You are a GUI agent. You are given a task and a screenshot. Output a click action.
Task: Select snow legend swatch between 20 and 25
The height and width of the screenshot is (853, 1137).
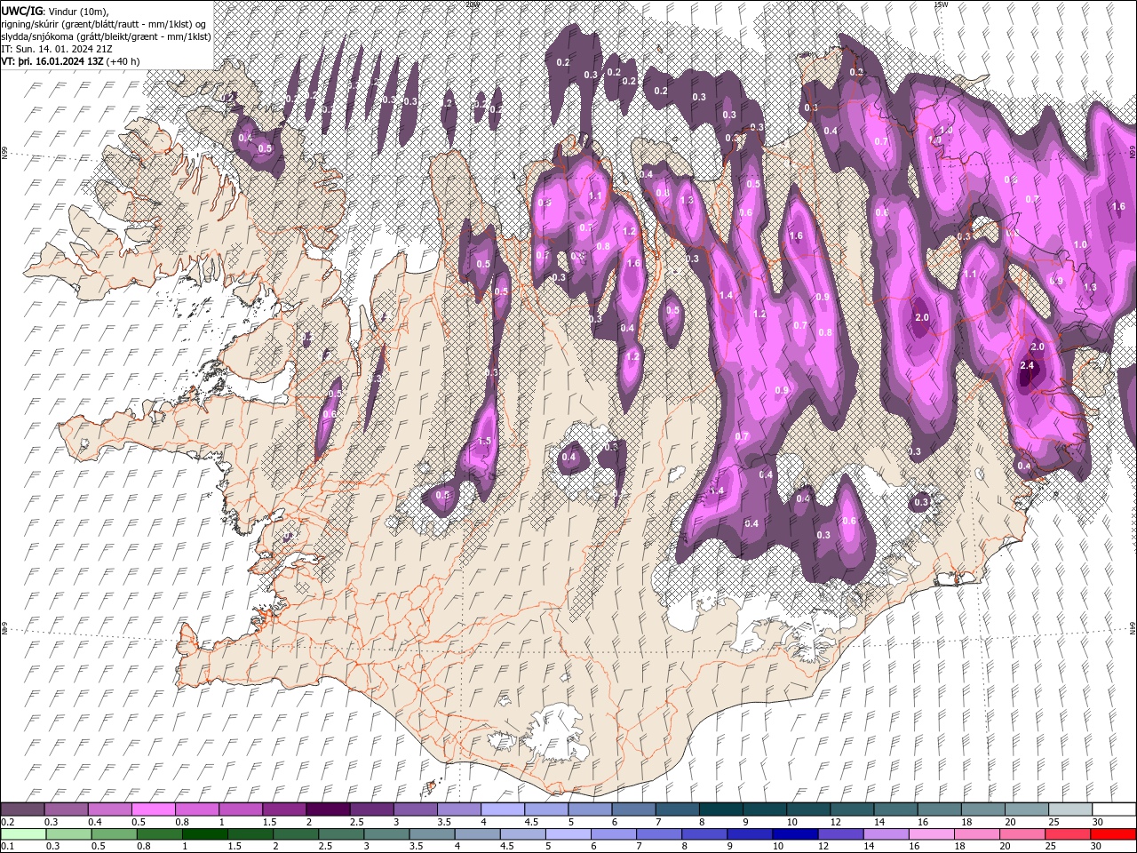pos(1026,809)
